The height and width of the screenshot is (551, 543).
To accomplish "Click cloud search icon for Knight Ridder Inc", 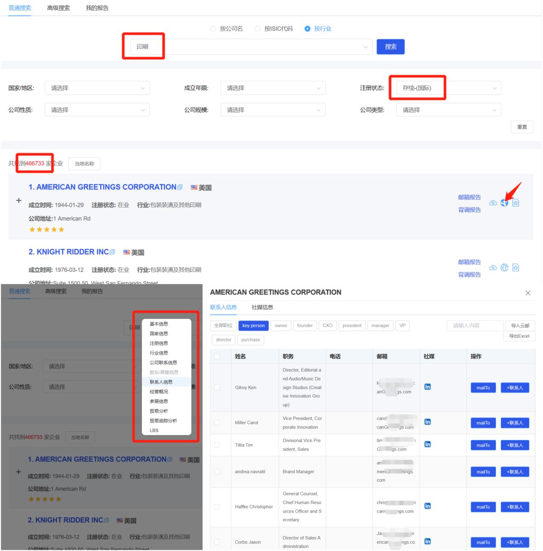I will click(x=493, y=268).
